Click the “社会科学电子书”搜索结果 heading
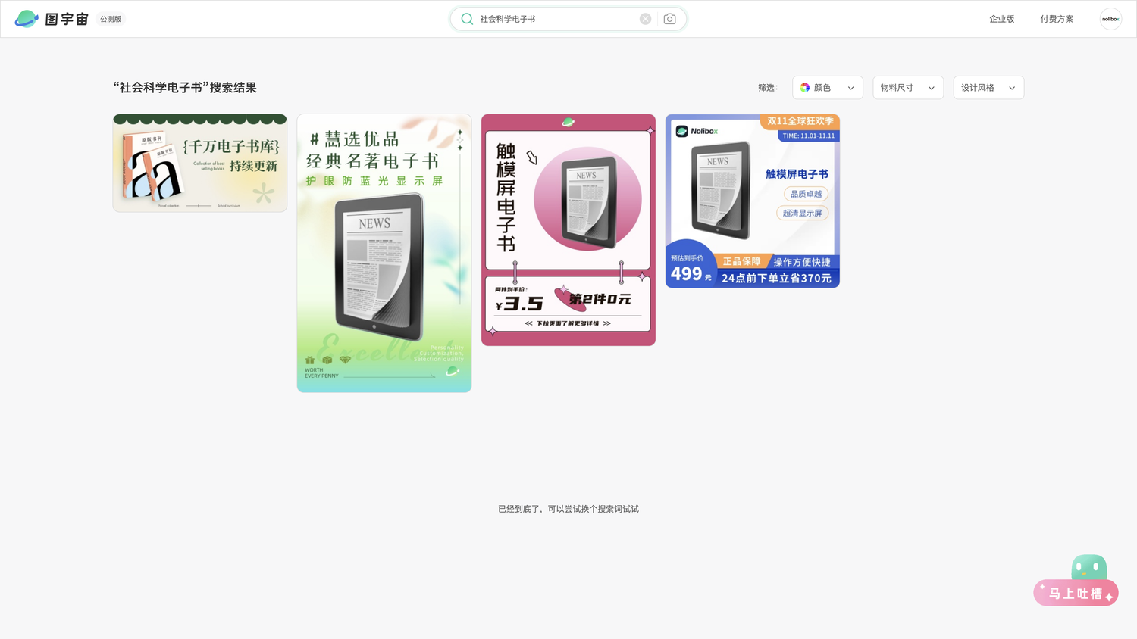The image size is (1137, 639). coord(185,88)
